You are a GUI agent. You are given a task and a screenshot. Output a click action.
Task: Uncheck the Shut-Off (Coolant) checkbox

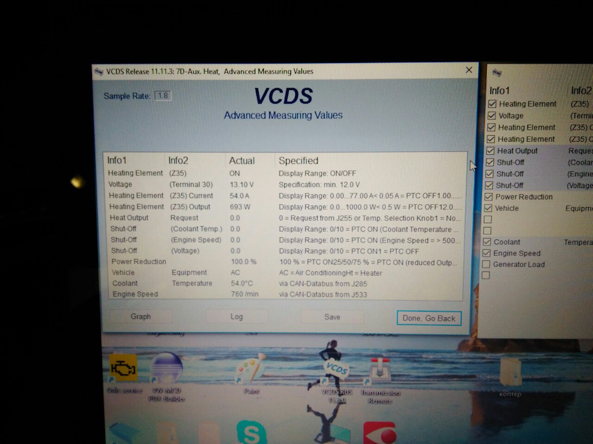click(490, 162)
